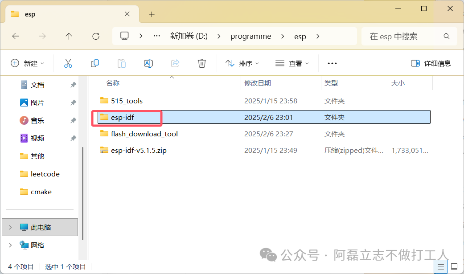The width and height of the screenshot is (464, 274).
Task: Navigate back with the left arrow
Action: point(16,37)
